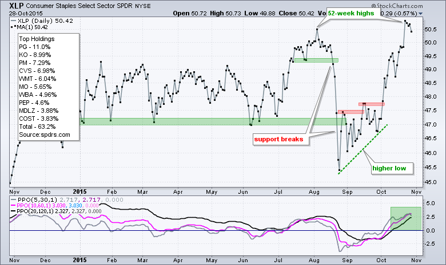Click the XLP ticker symbol in title
The width and height of the screenshot is (446, 265).
16,6
